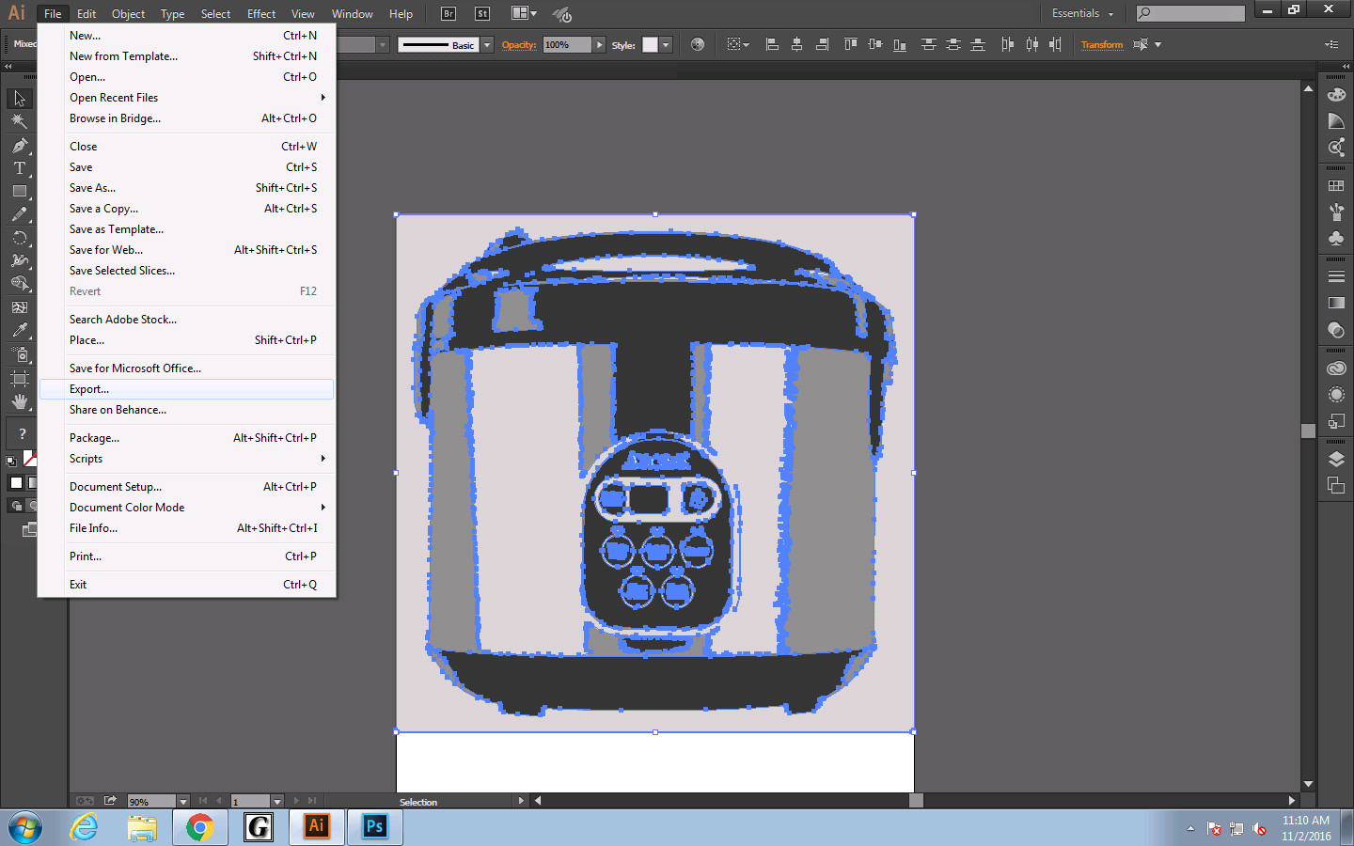Select the Rotate tool
This screenshot has width=1354, height=846.
(x=20, y=238)
